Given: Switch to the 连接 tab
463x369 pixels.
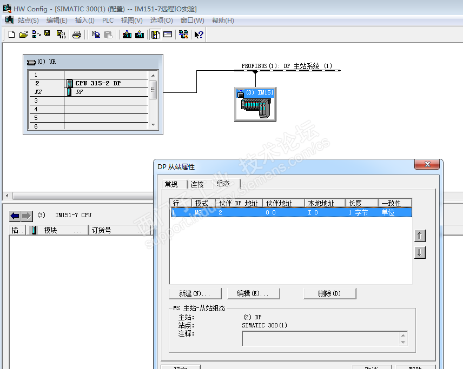Looking at the screenshot, I should click(197, 184).
